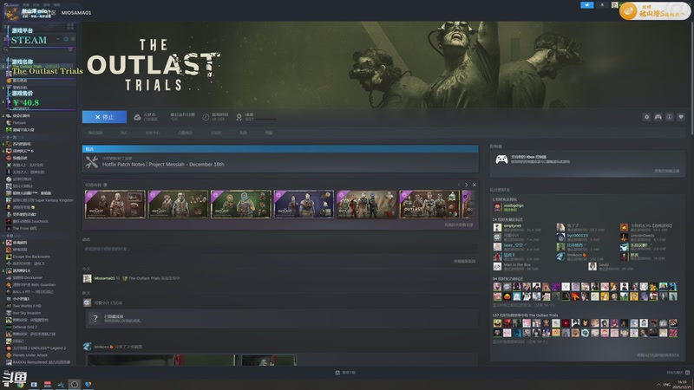Expand the library category dropdown chevron
The image size is (694, 390).
point(58,39)
